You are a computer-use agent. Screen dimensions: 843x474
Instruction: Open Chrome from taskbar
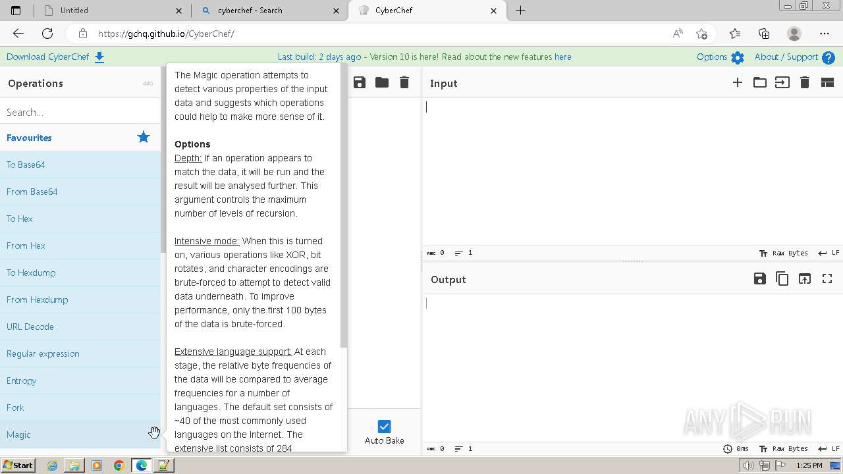pyautogui.click(x=119, y=465)
